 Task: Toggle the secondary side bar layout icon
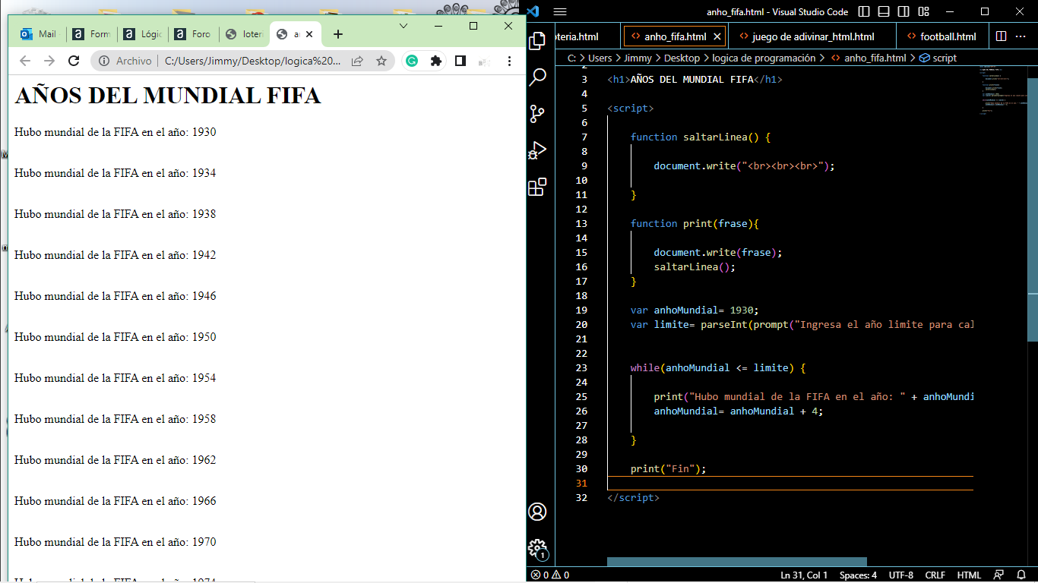coord(904,11)
